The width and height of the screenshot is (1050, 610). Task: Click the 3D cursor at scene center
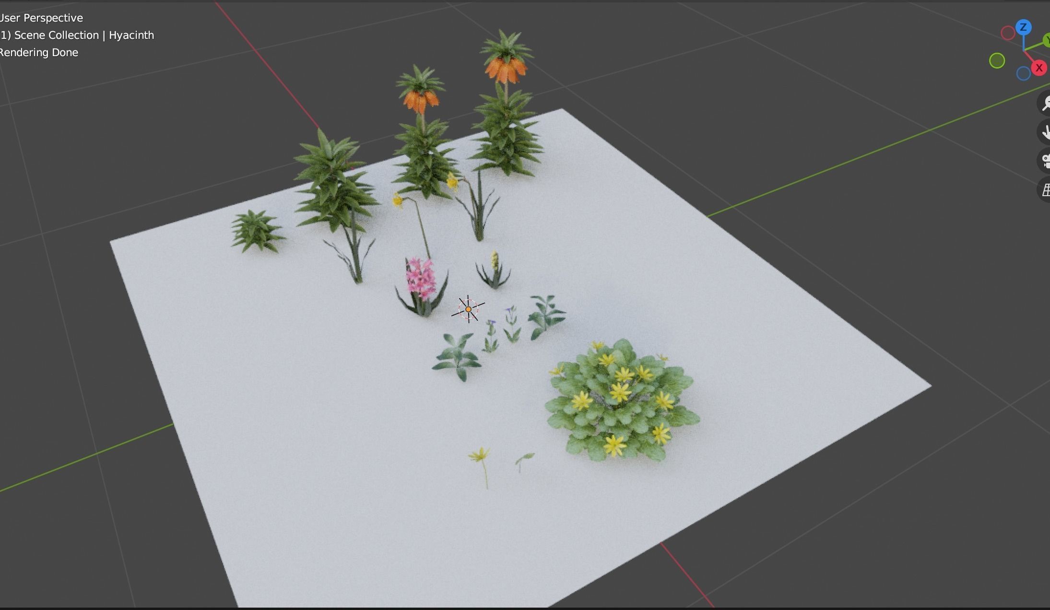point(468,309)
